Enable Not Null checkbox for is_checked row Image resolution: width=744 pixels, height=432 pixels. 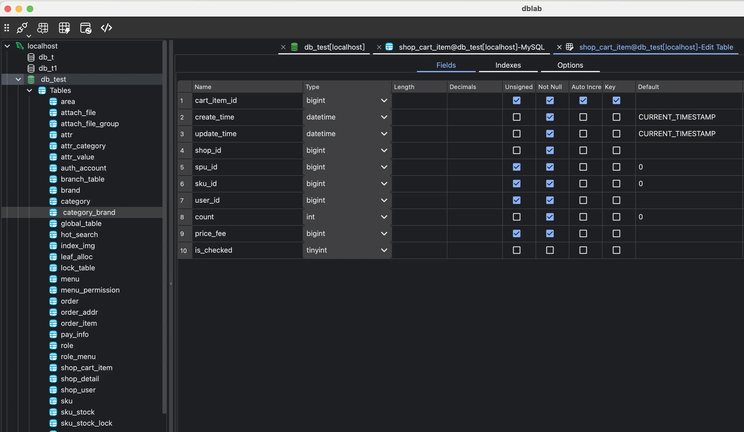[550, 250]
